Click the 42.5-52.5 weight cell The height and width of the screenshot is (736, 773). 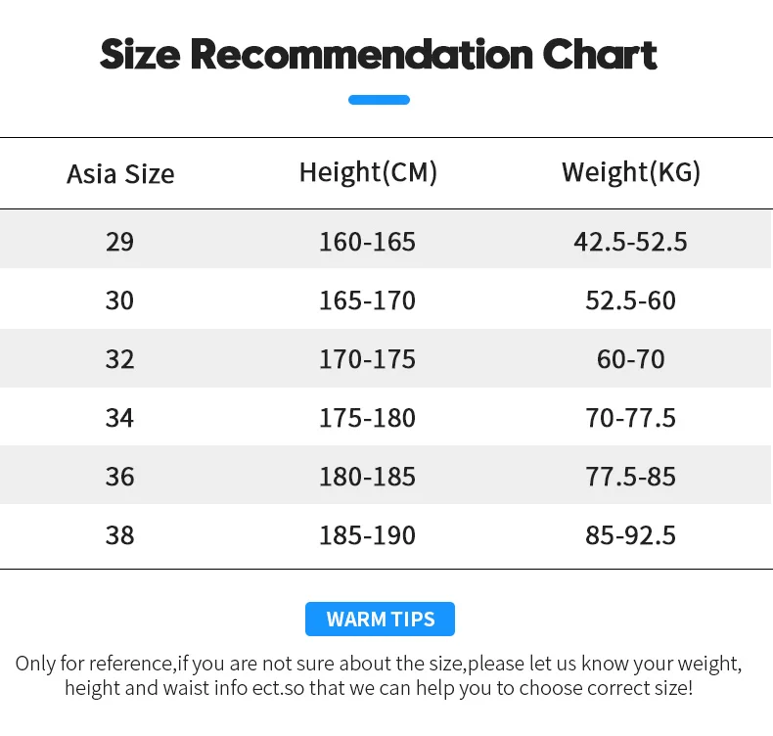tap(630, 241)
